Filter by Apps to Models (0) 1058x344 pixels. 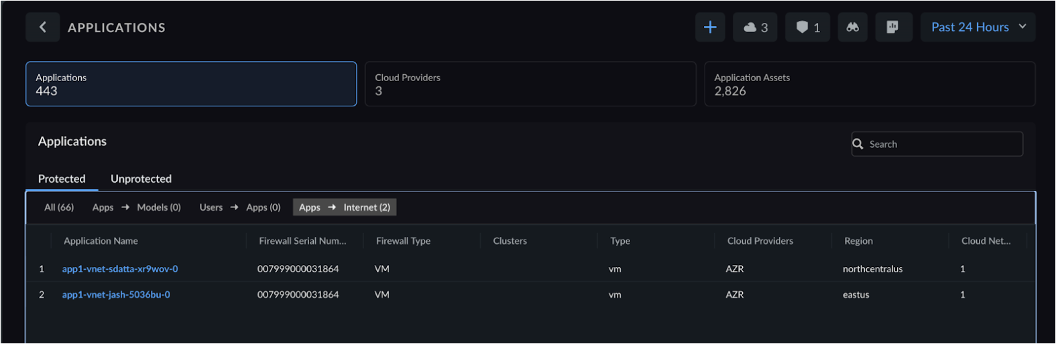[x=136, y=207]
